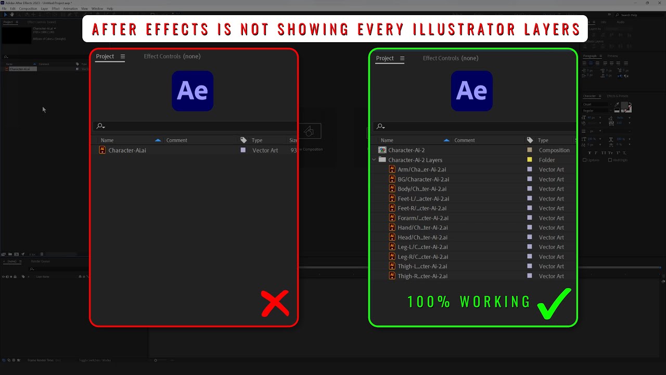The width and height of the screenshot is (666, 375).
Task: Toggle right paragraph alignment
Action: coord(597,63)
